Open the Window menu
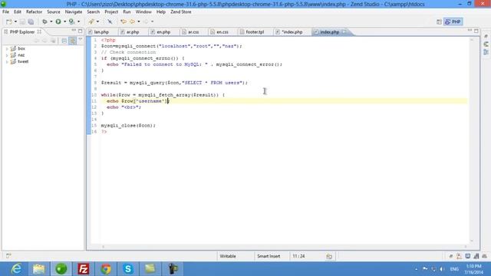The height and width of the screenshot is (276, 491). pos(143,11)
